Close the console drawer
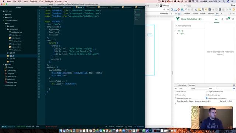This screenshot has width=236, height=133. (234, 85)
